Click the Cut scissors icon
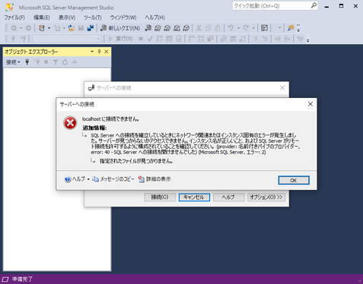Viewport: 363px width, 284px height. coord(199,28)
